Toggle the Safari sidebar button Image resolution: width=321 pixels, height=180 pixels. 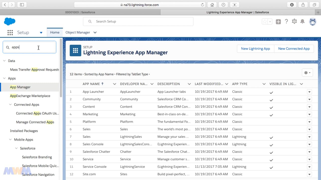[x=22, y=5]
